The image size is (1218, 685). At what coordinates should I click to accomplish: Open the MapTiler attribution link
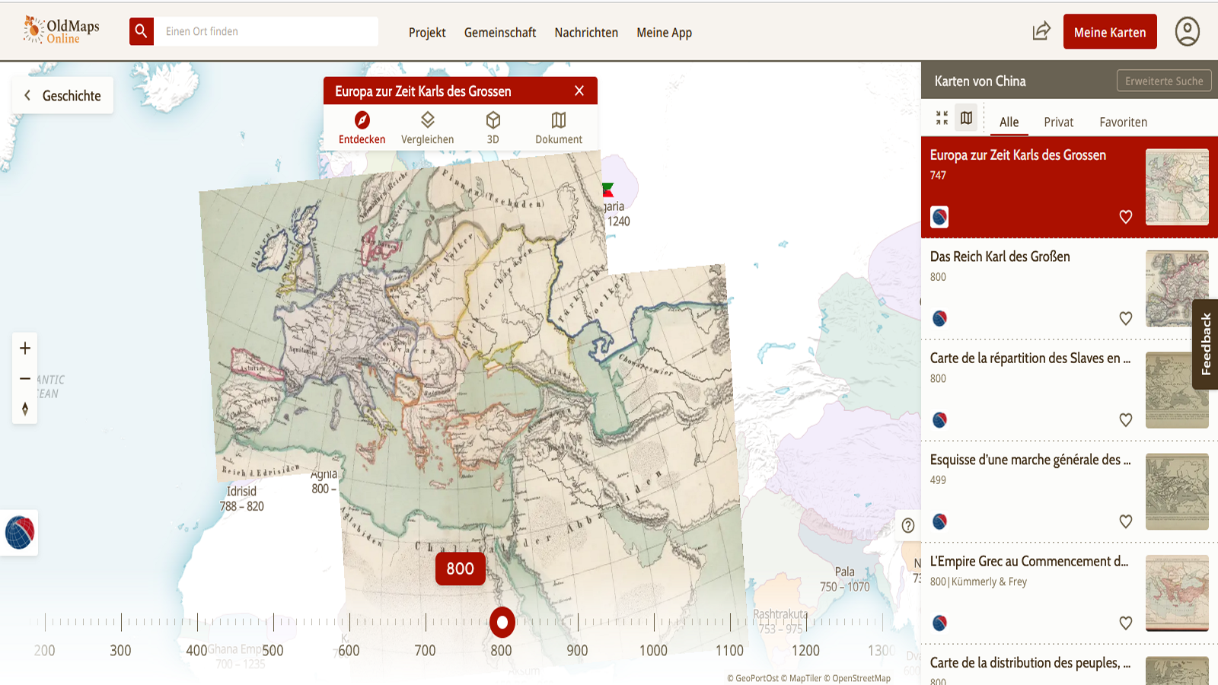(800, 678)
